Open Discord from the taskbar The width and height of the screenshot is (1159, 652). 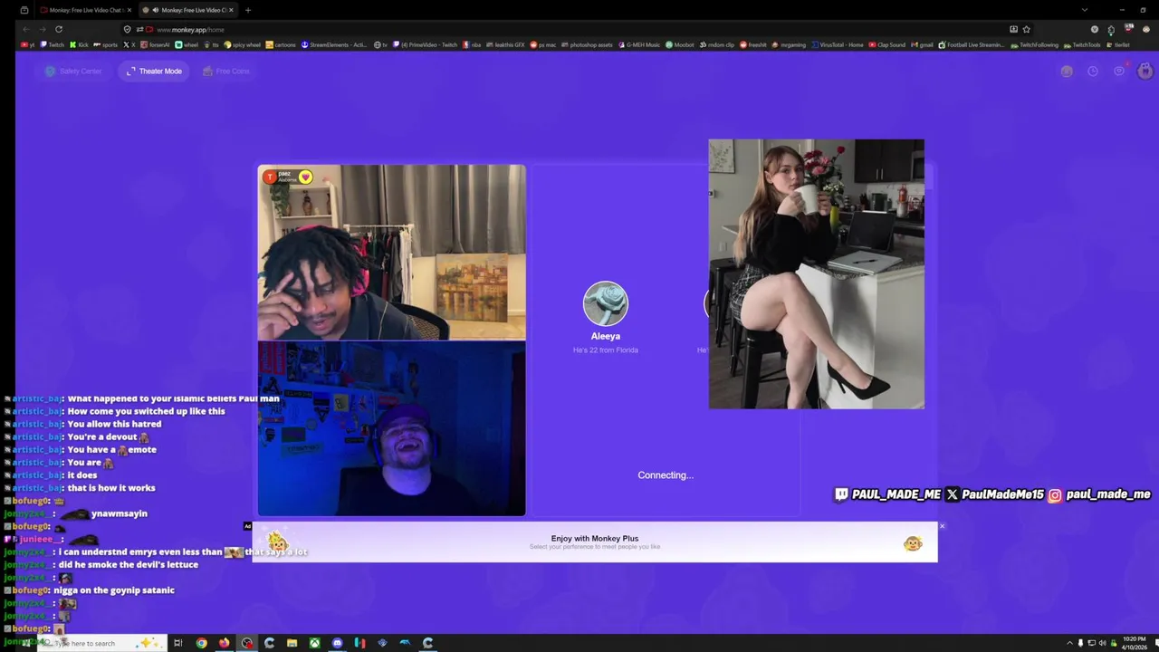pyautogui.click(x=337, y=643)
